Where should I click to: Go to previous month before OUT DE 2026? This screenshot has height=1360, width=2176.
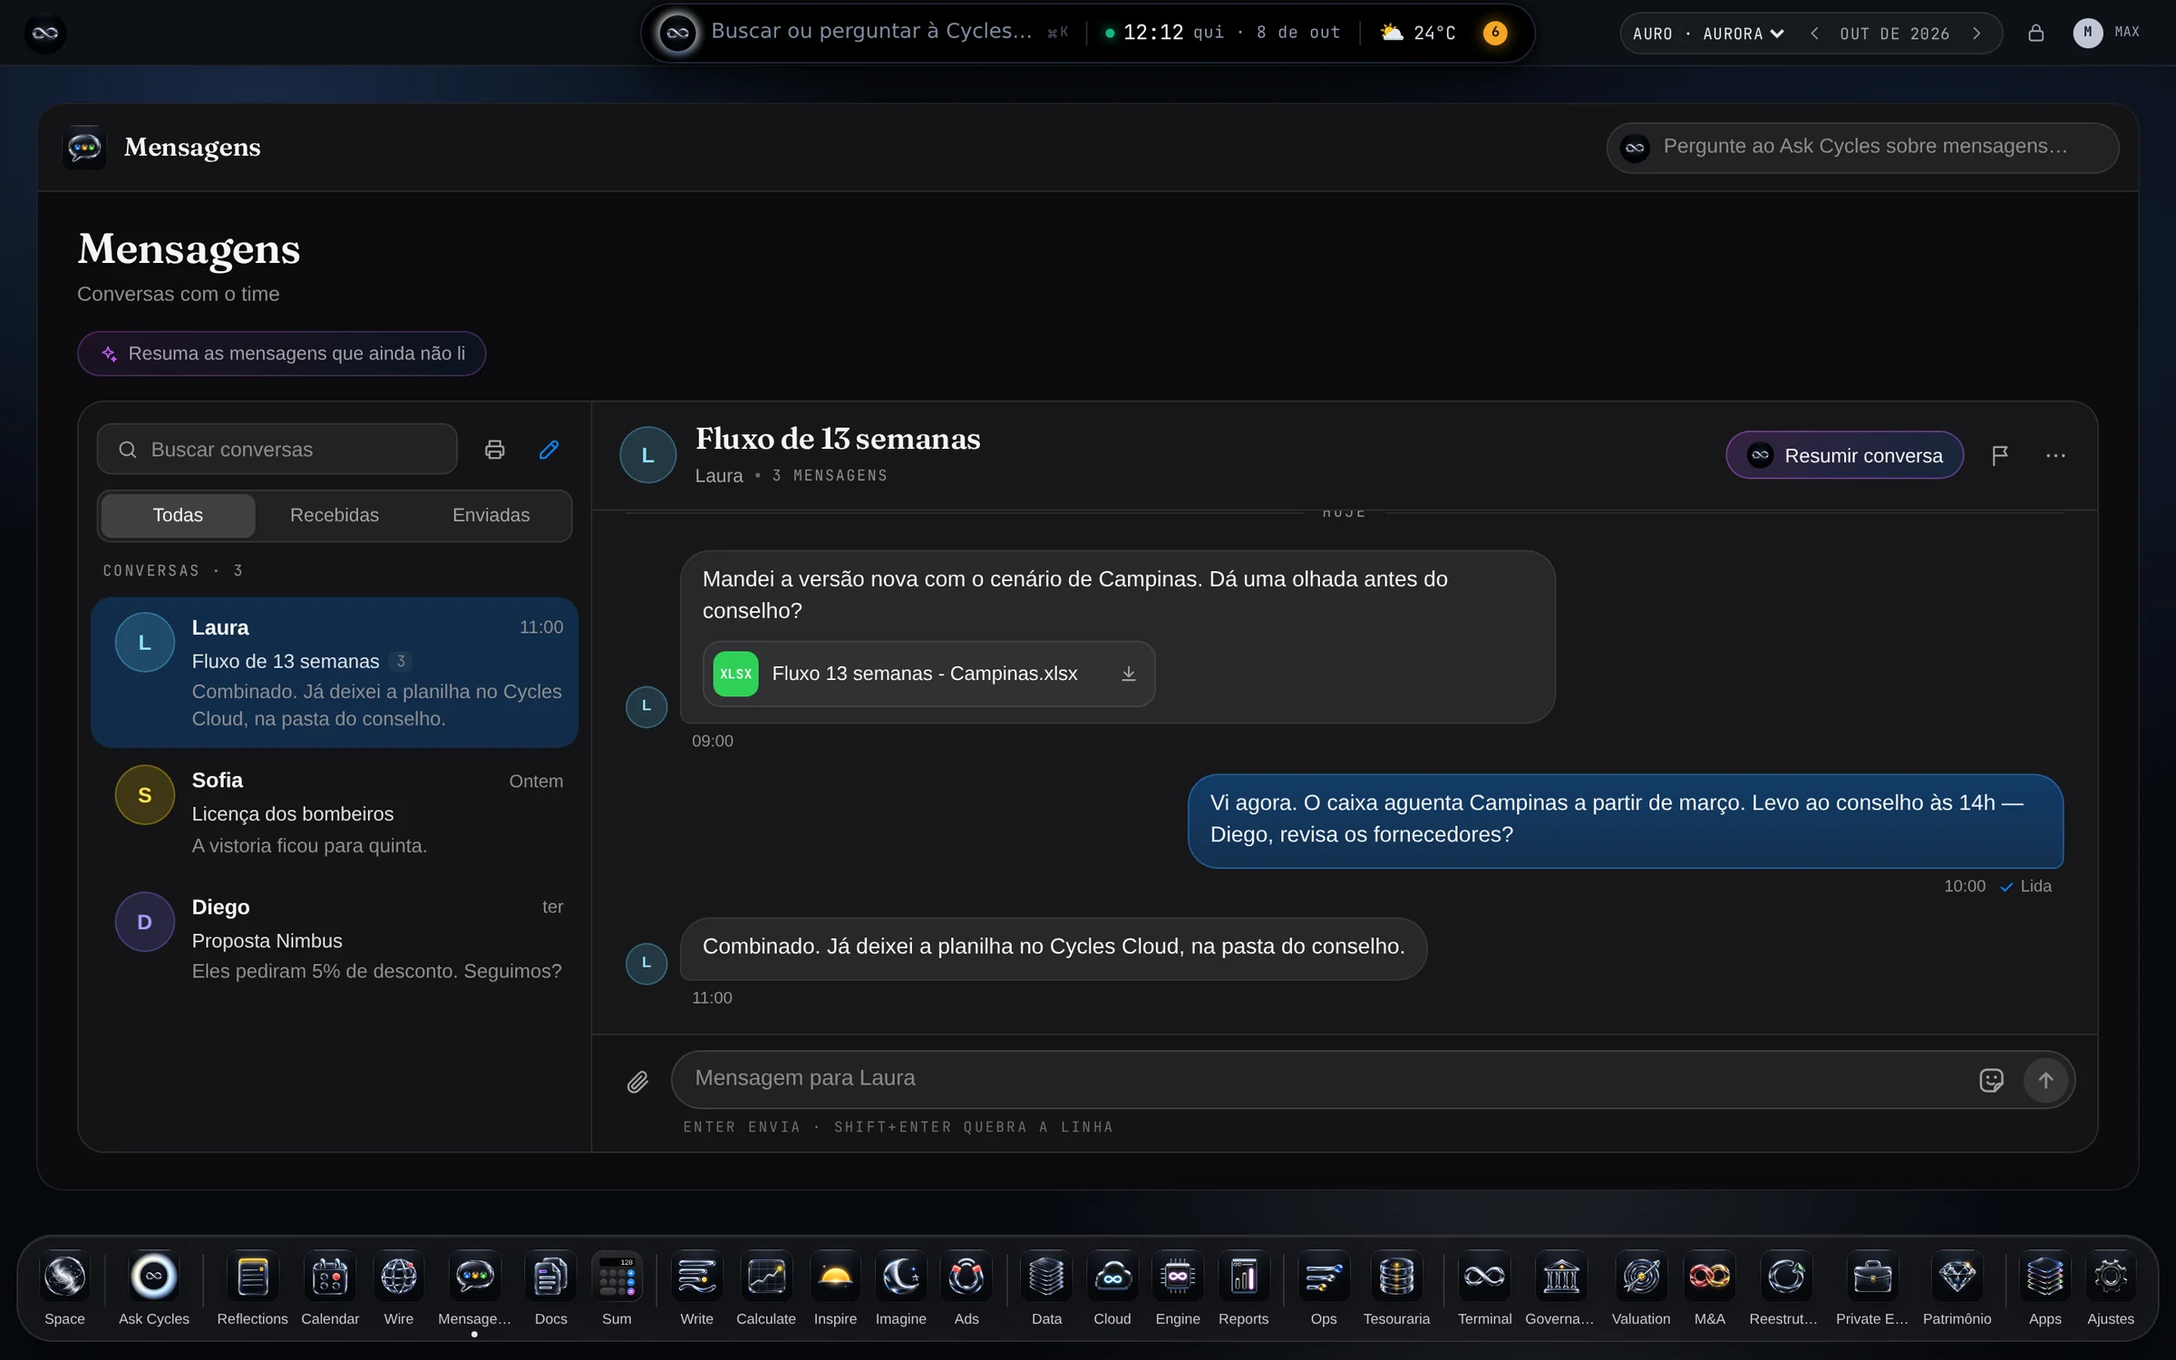1814,34
